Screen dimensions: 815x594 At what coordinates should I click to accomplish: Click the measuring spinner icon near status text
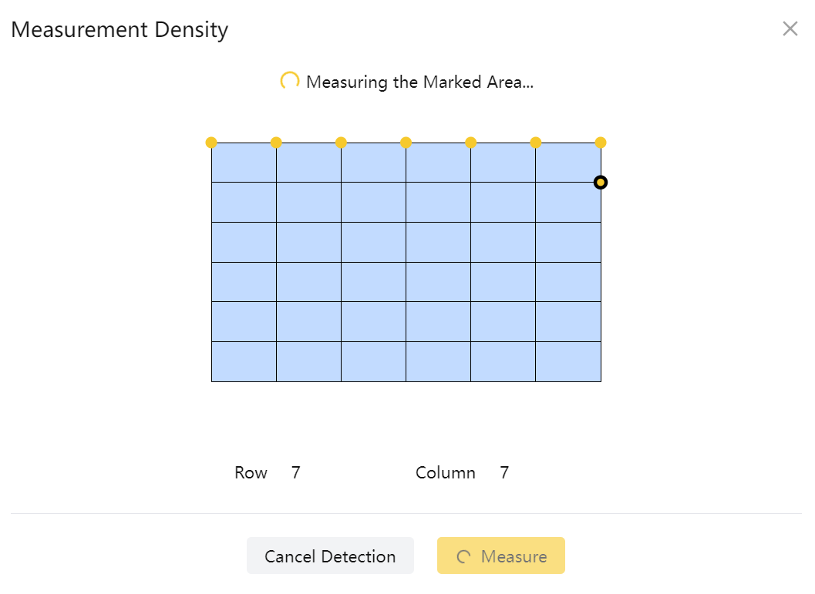point(290,81)
